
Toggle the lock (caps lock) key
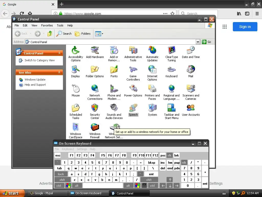click(x=61, y=174)
